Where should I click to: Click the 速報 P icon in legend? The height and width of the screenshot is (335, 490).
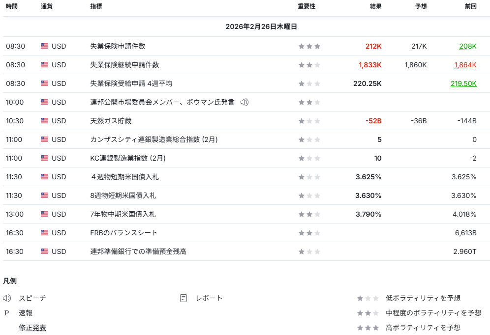point(7,313)
